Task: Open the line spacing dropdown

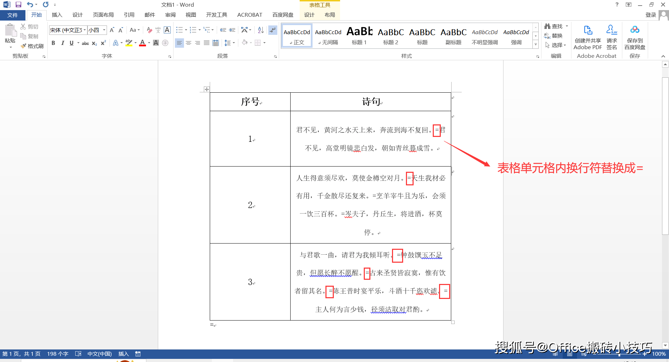Action: pos(230,43)
